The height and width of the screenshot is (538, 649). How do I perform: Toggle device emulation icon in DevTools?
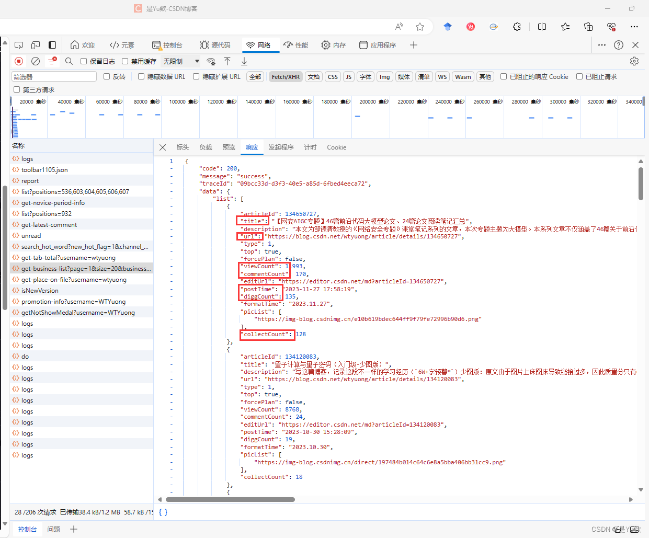click(36, 45)
